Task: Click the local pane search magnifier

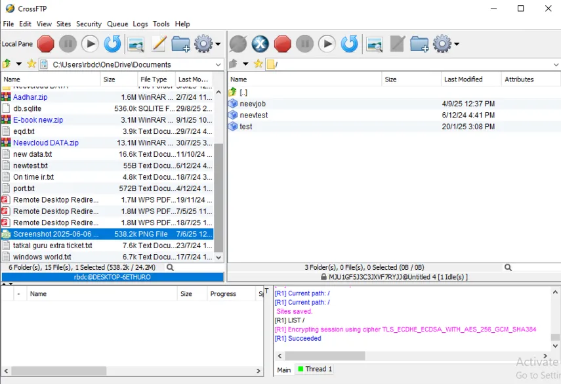Action: (171, 267)
